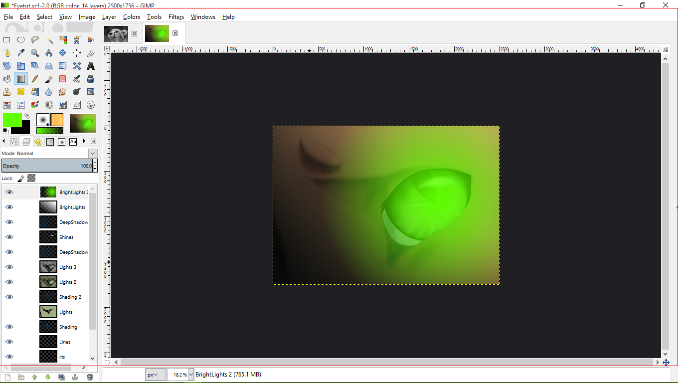Select the Text tool

pos(91,66)
